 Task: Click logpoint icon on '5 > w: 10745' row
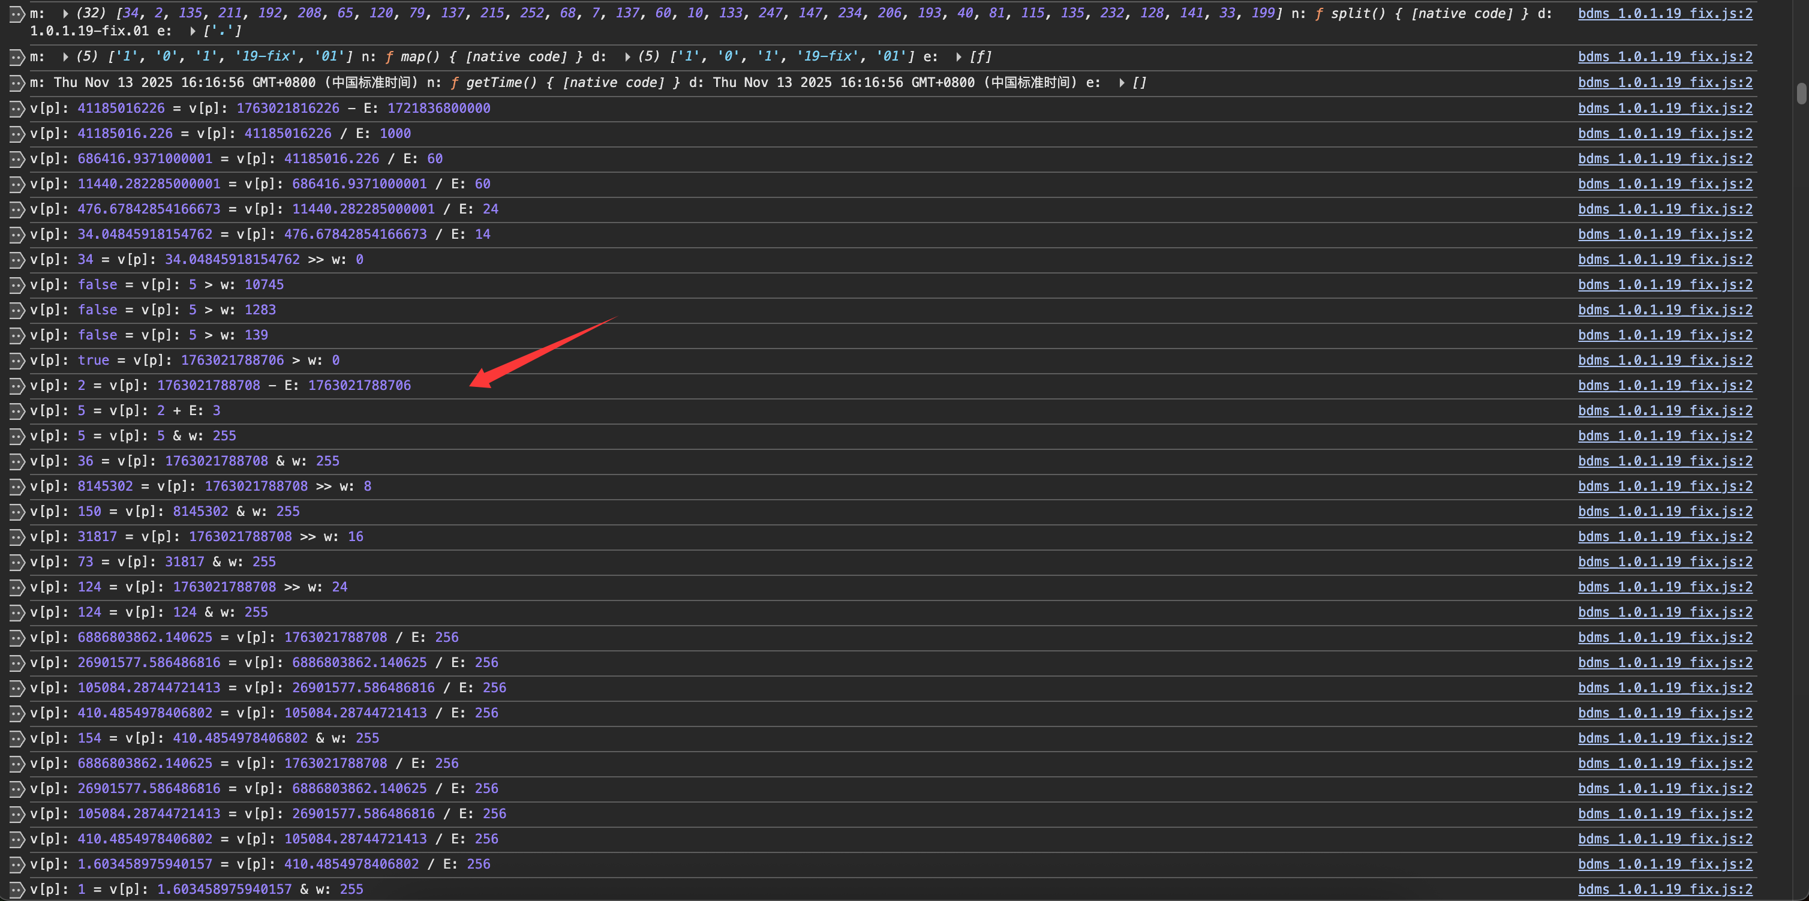click(x=16, y=284)
